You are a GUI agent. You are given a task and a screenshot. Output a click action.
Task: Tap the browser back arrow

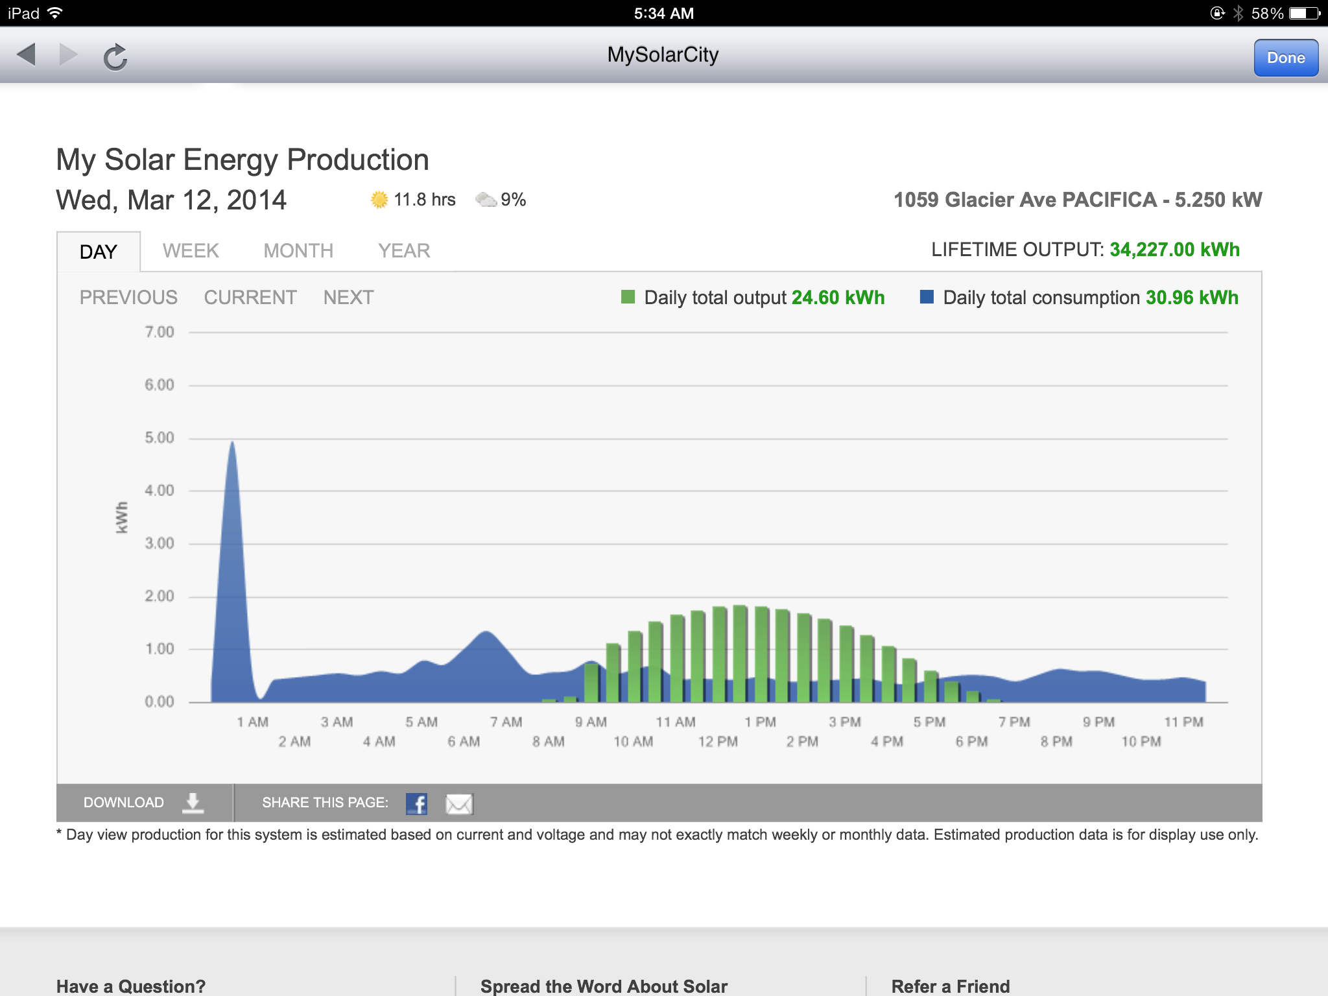[x=27, y=55]
